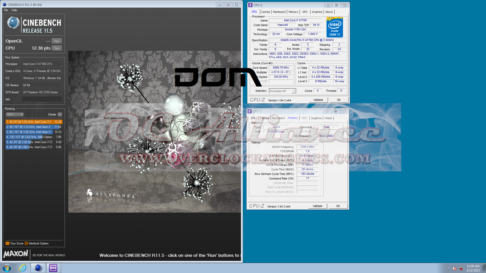The width and height of the screenshot is (486, 273).
Task: Switch to Memory tab in top CPU-Z window
Action: tap(293, 12)
